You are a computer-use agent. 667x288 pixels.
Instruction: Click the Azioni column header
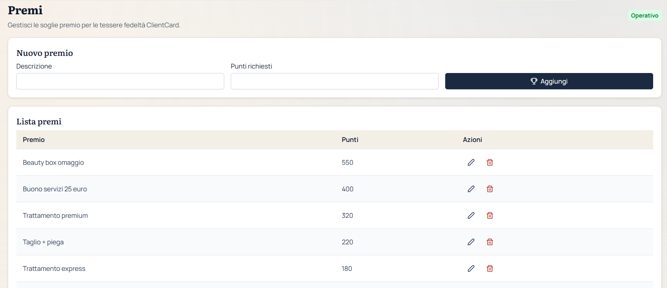[473, 140]
